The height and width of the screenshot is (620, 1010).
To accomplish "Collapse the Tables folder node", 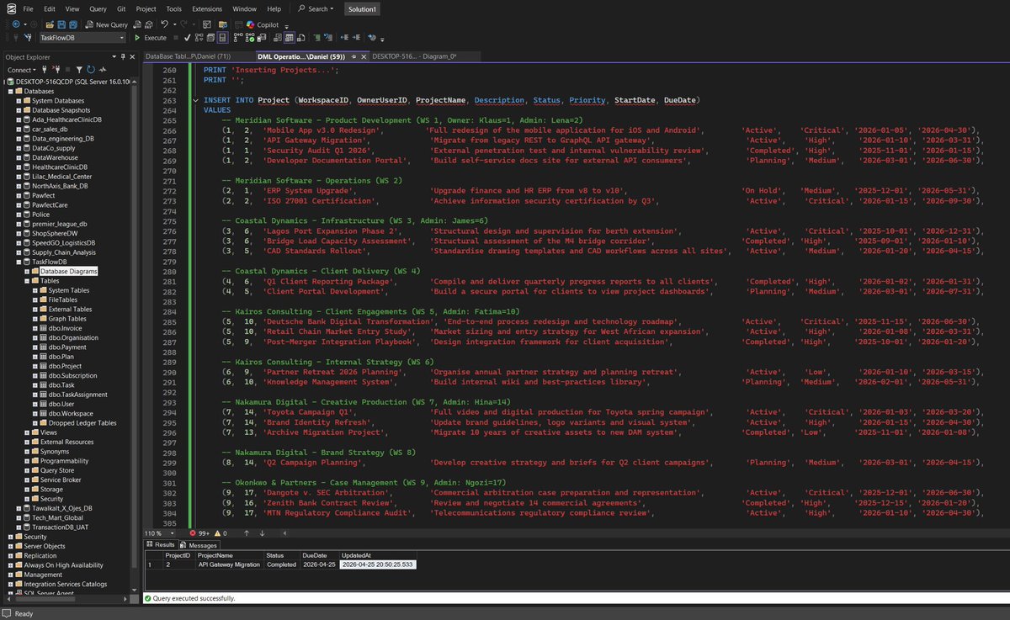I will pos(27,281).
